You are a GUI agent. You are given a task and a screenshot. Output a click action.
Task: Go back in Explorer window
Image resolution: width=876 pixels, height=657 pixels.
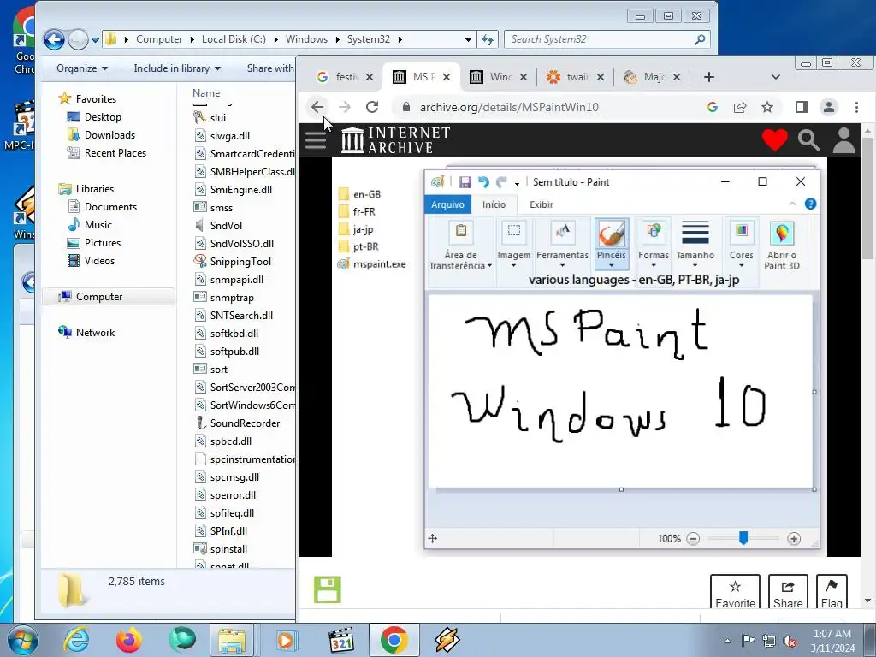click(x=54, y=39)
